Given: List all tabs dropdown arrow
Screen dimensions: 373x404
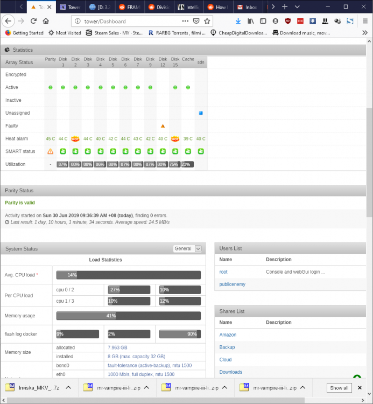Looking at the screenshot, I should tap(297, 6).
